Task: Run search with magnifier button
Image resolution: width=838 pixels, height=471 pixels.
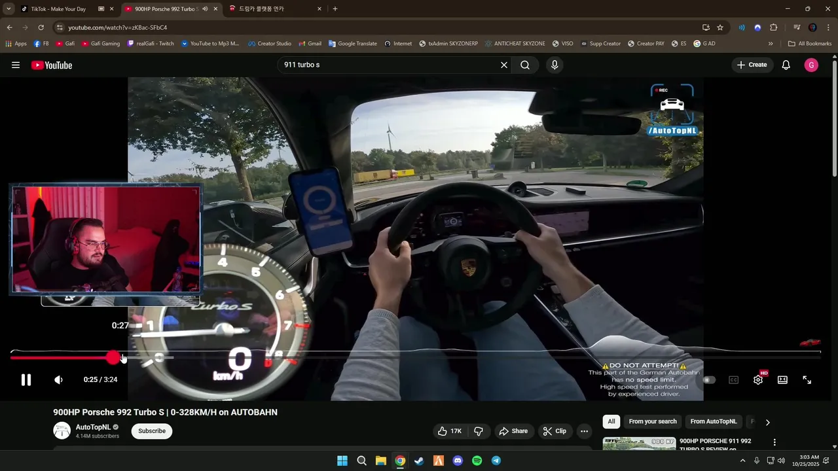Action: pos(525,65)
